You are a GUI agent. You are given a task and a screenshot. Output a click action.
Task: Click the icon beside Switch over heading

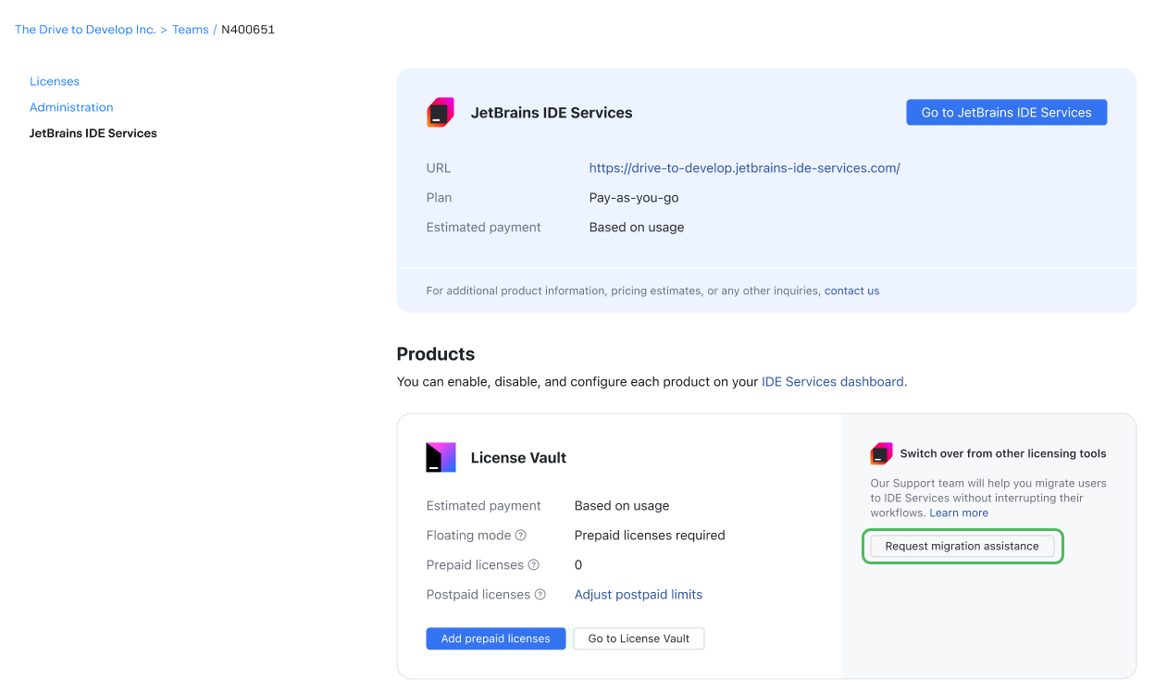click(881, 454)
